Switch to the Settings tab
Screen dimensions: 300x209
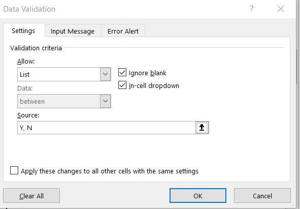24,31
